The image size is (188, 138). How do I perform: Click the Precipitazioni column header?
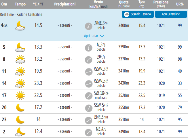[65, 4]
